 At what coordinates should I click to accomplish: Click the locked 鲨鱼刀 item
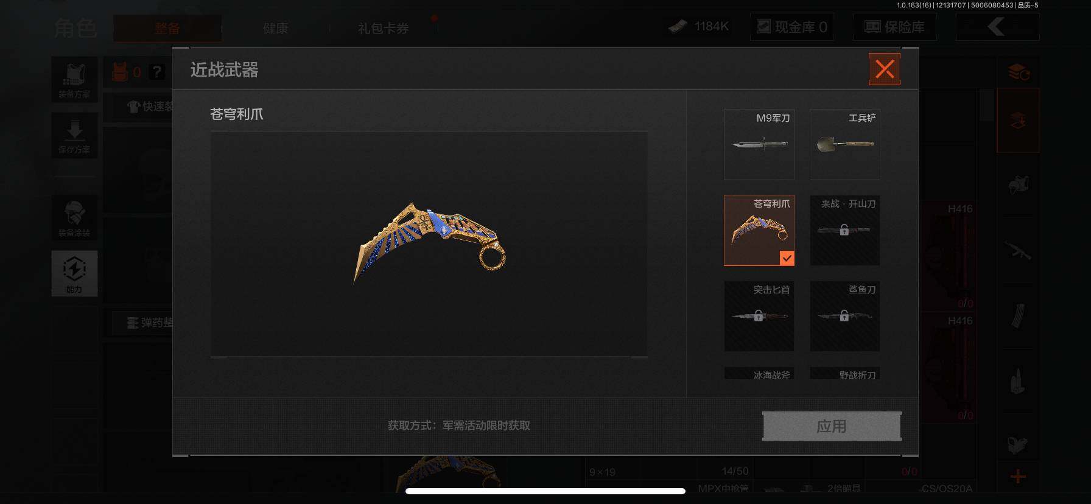point(845,316)
